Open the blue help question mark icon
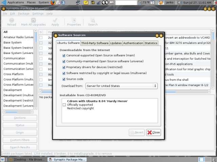 (x=63, y=2)
